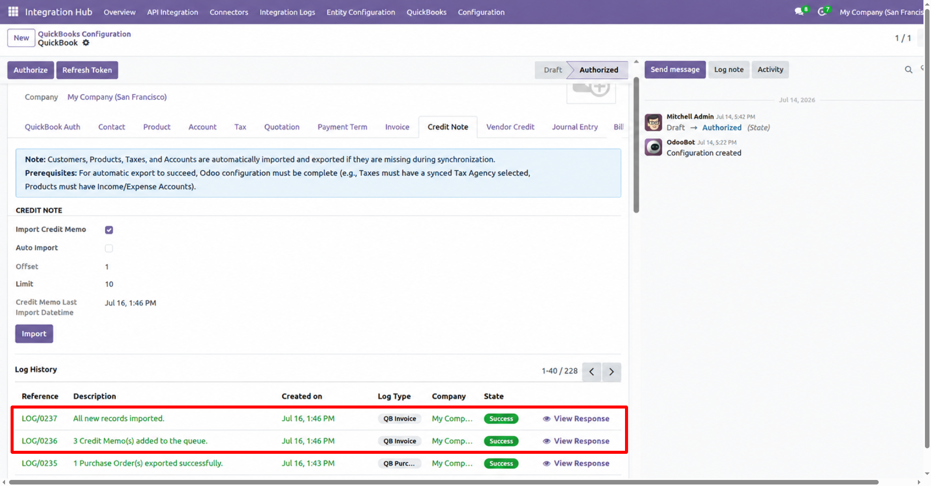Image resolution: width=931 pixels, height=486 pixels.
Task: Open QuickBooks Configuration breadcrumb link
Action: pos(85,34)
